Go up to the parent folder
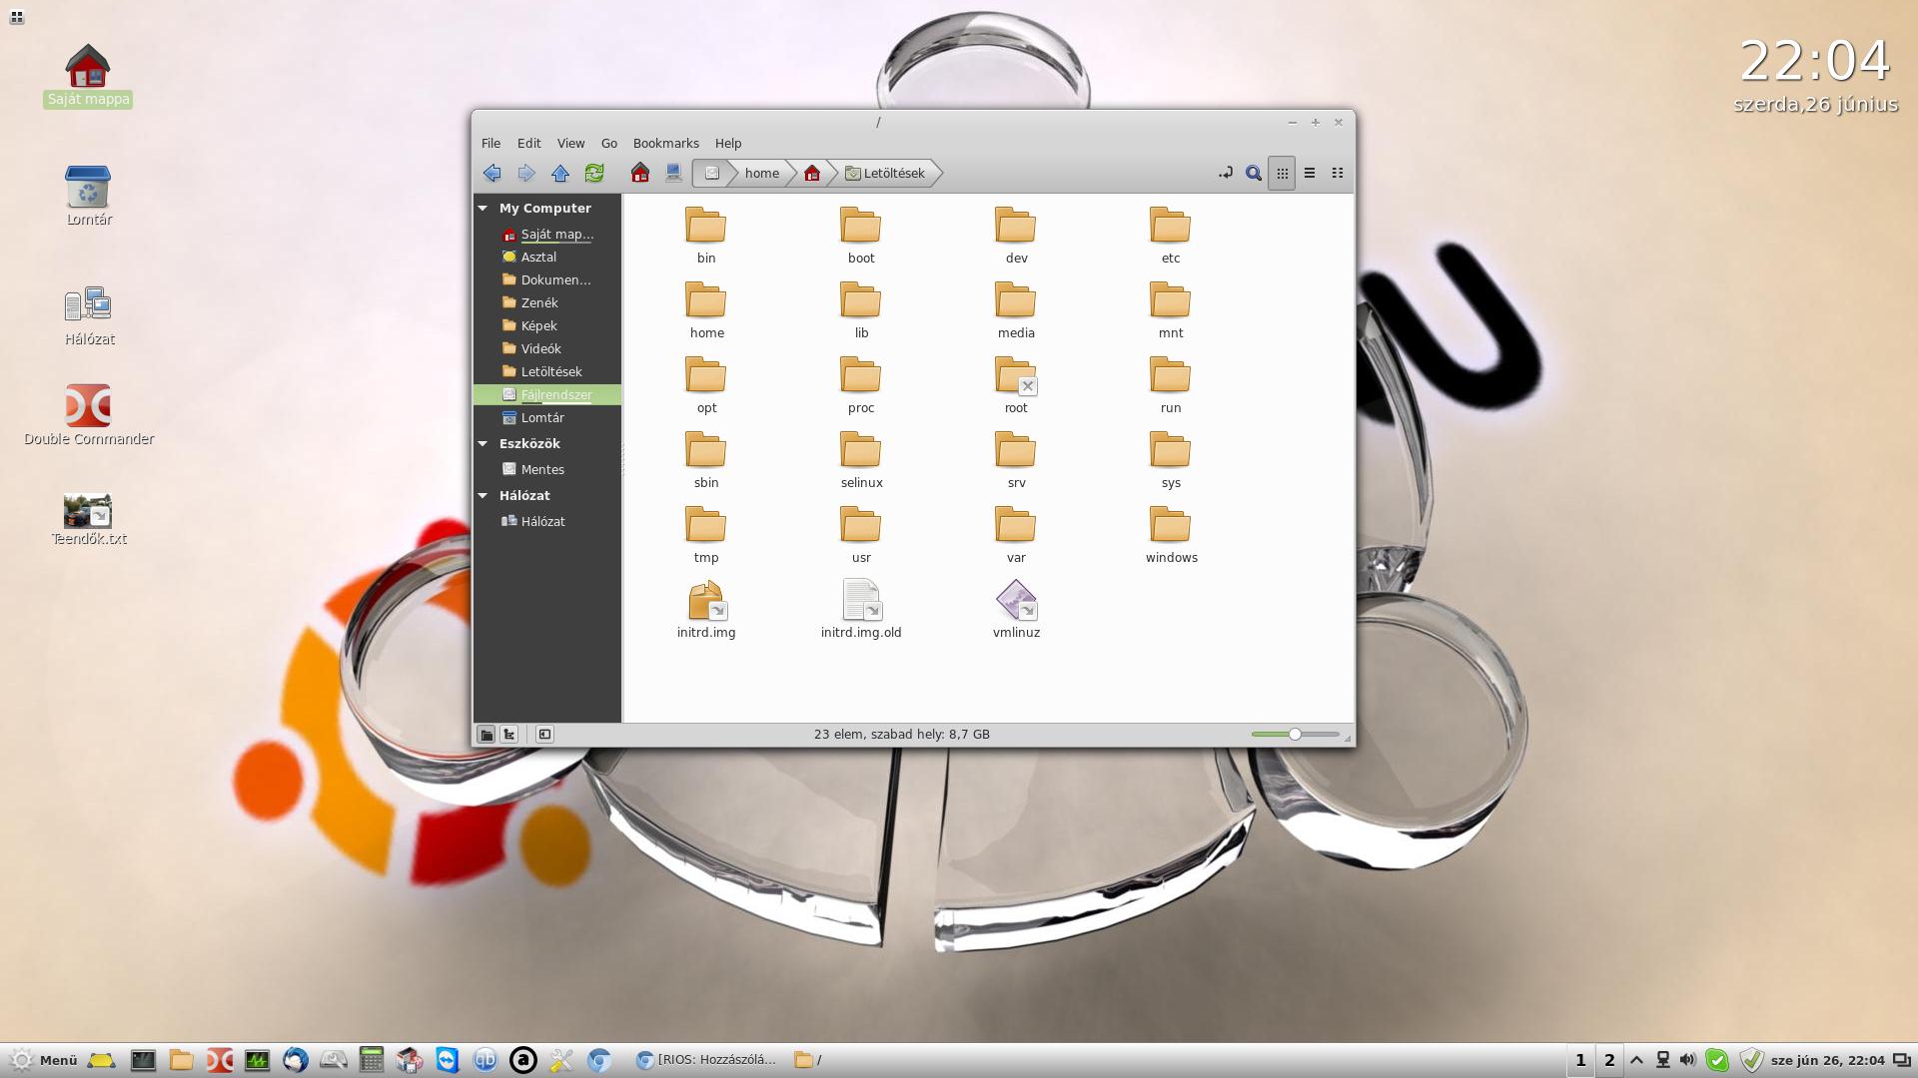The image size is (1918, 1078). [x=560, y=174]
